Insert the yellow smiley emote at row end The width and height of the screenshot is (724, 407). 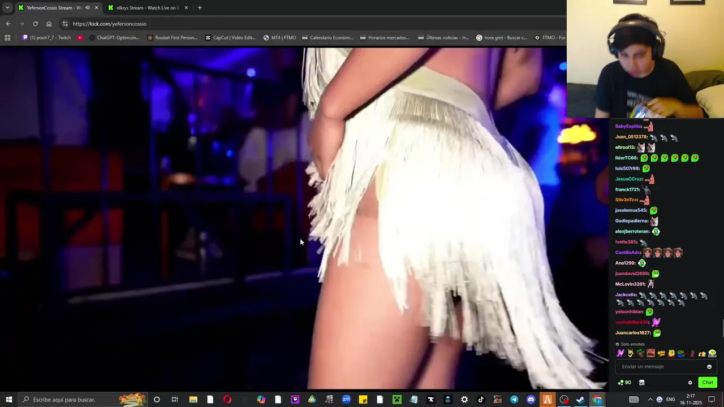[712, 353]
